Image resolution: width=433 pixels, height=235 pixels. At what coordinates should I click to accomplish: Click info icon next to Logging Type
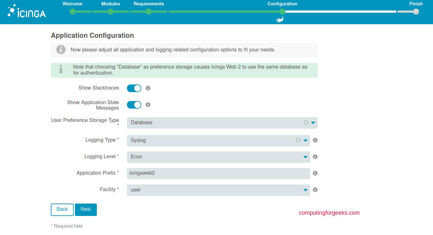pyautogui.click(x=315, y=140)
